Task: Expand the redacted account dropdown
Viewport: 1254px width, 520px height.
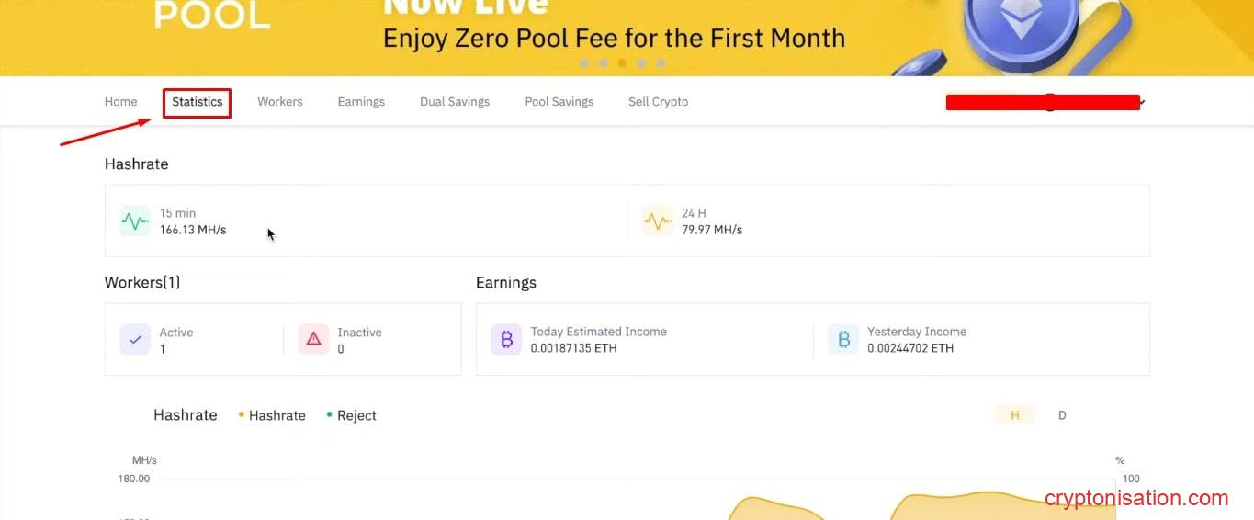Action: (1141, 103)
